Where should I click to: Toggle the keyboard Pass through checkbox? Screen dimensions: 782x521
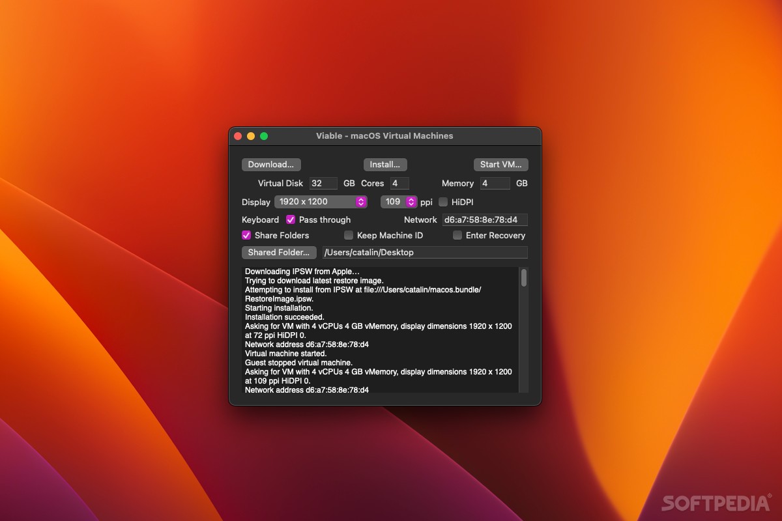tap(291, 220)
